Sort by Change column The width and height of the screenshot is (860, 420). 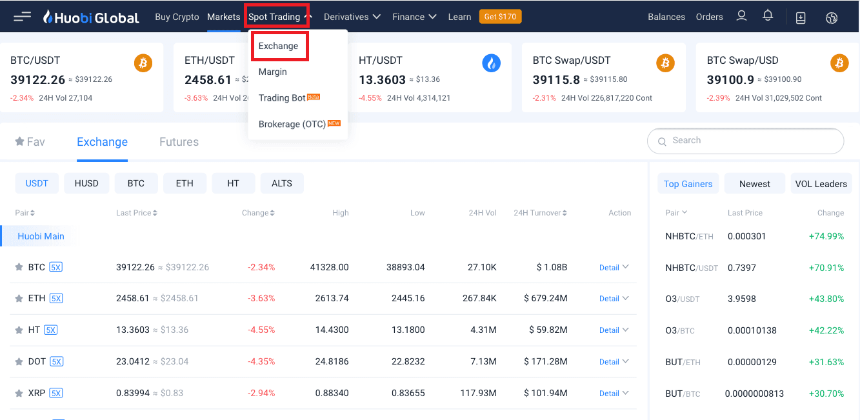(258, 213)
